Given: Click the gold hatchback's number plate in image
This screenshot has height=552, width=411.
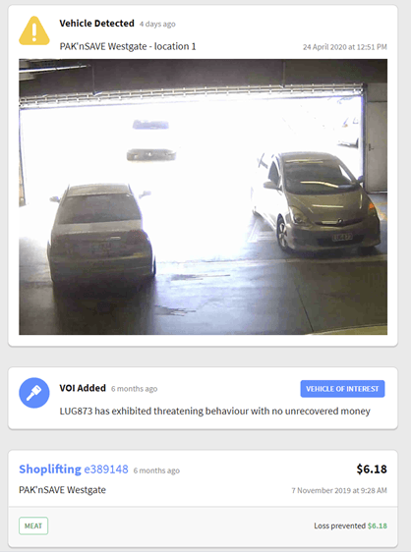Looking at the screenshot, I should click(x=342, y=237).
